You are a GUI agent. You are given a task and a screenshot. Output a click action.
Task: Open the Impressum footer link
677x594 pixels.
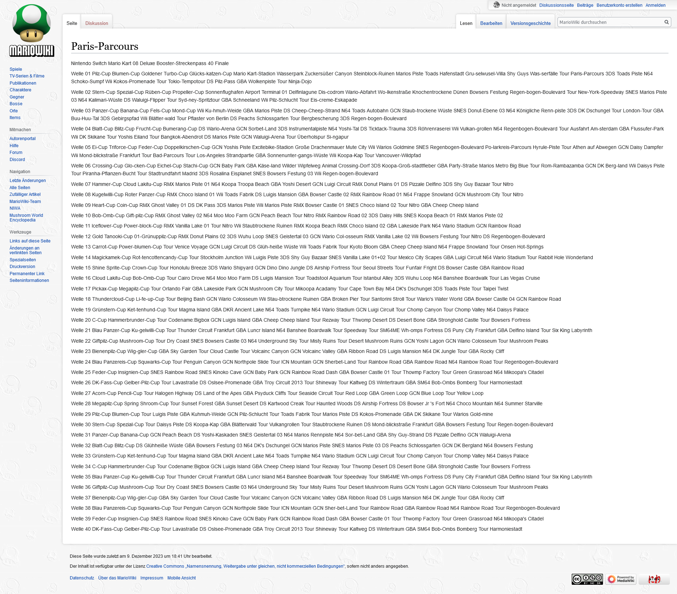[x=152, y=578]
